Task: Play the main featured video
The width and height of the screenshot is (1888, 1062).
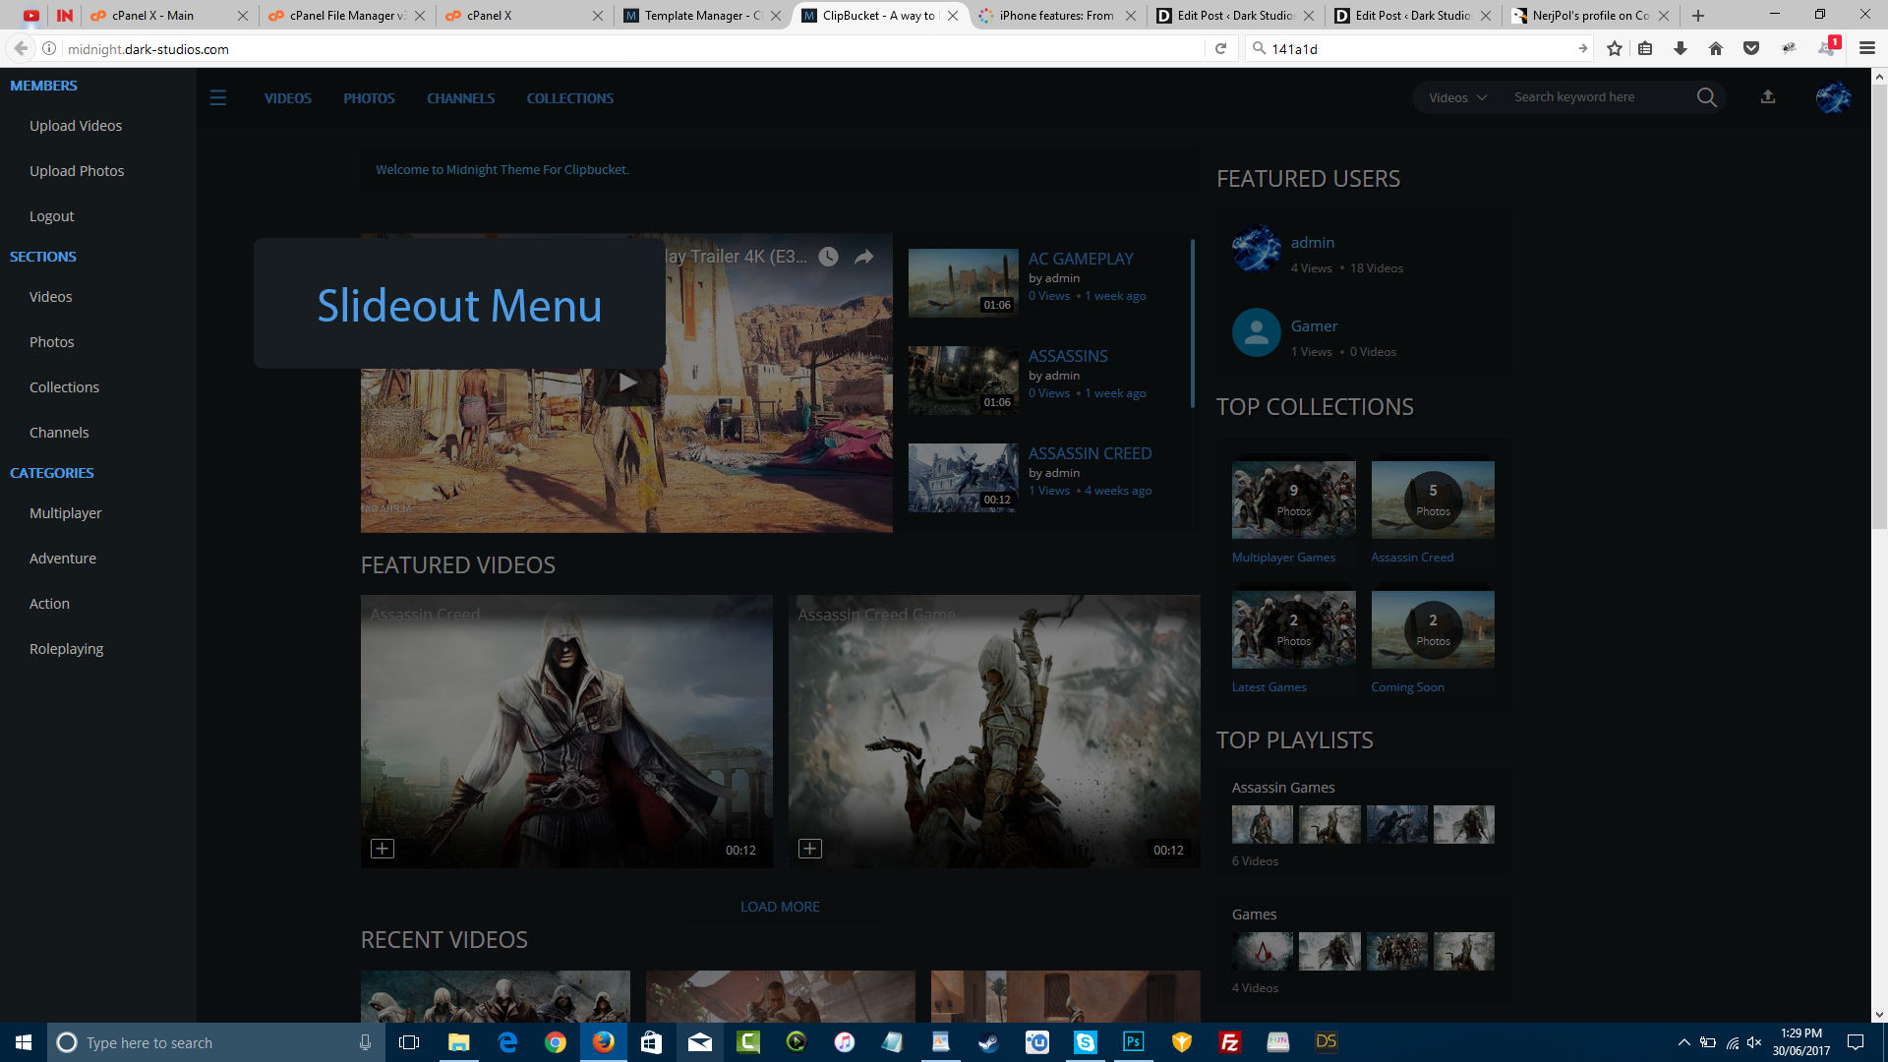Action: (x=626, y=383)
